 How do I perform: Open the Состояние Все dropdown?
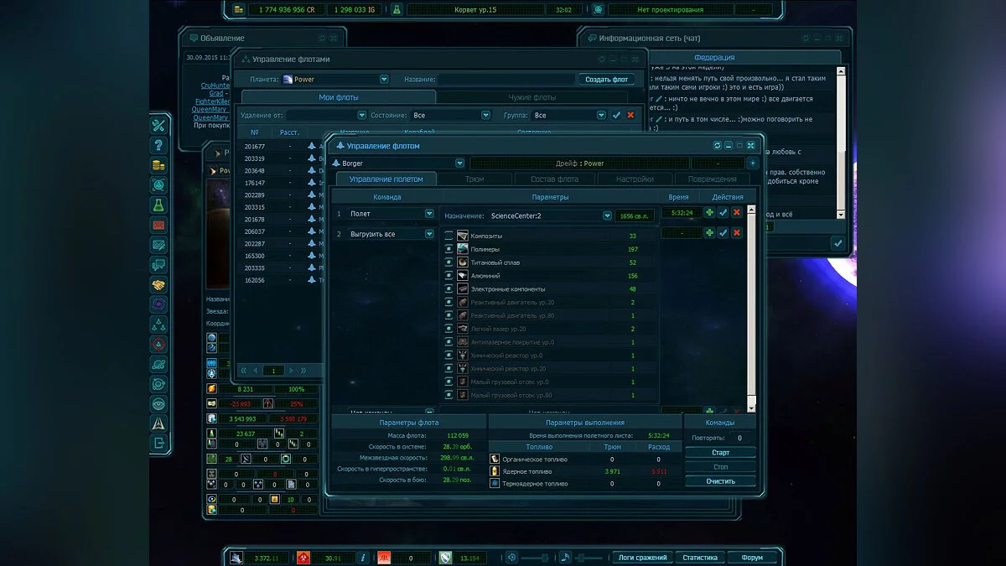pos(485,115)
